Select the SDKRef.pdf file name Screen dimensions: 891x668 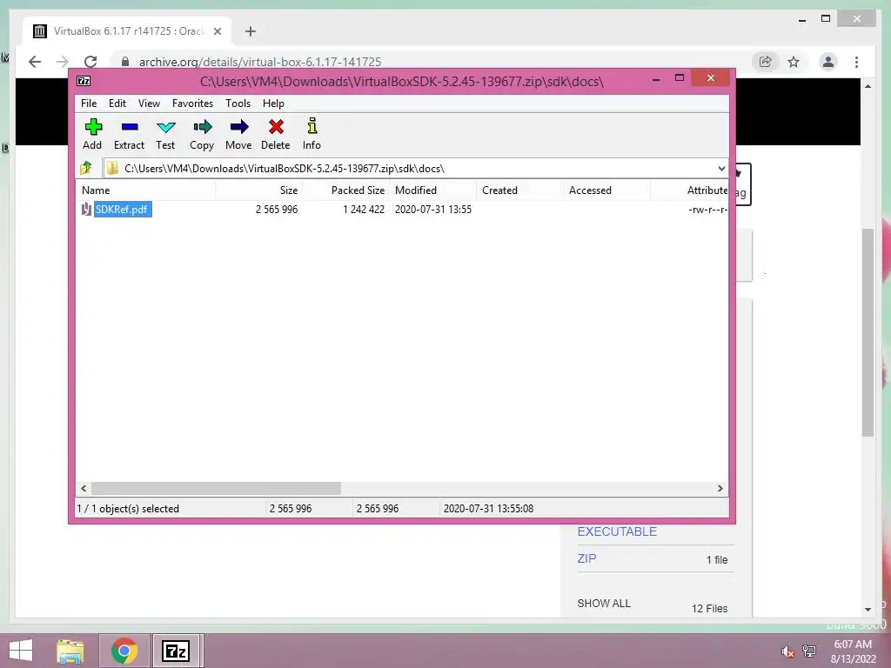pyautogui.click(x=123, y=209)
